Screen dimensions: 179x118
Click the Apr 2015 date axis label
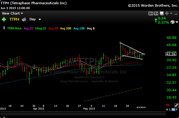coord(39,109)
